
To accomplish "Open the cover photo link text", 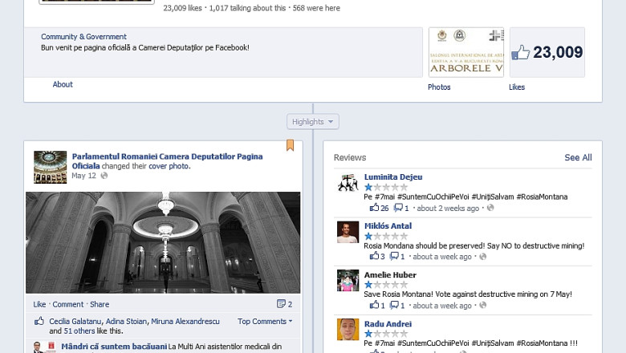I will tap(169, 166).
